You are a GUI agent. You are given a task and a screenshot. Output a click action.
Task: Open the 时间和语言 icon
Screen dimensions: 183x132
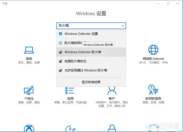153,90
